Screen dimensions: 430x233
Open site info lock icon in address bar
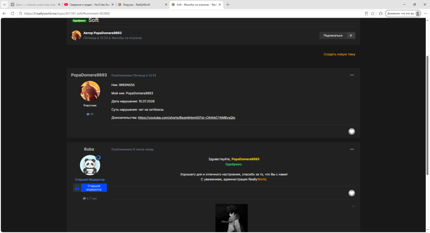[x=21, y=13]
